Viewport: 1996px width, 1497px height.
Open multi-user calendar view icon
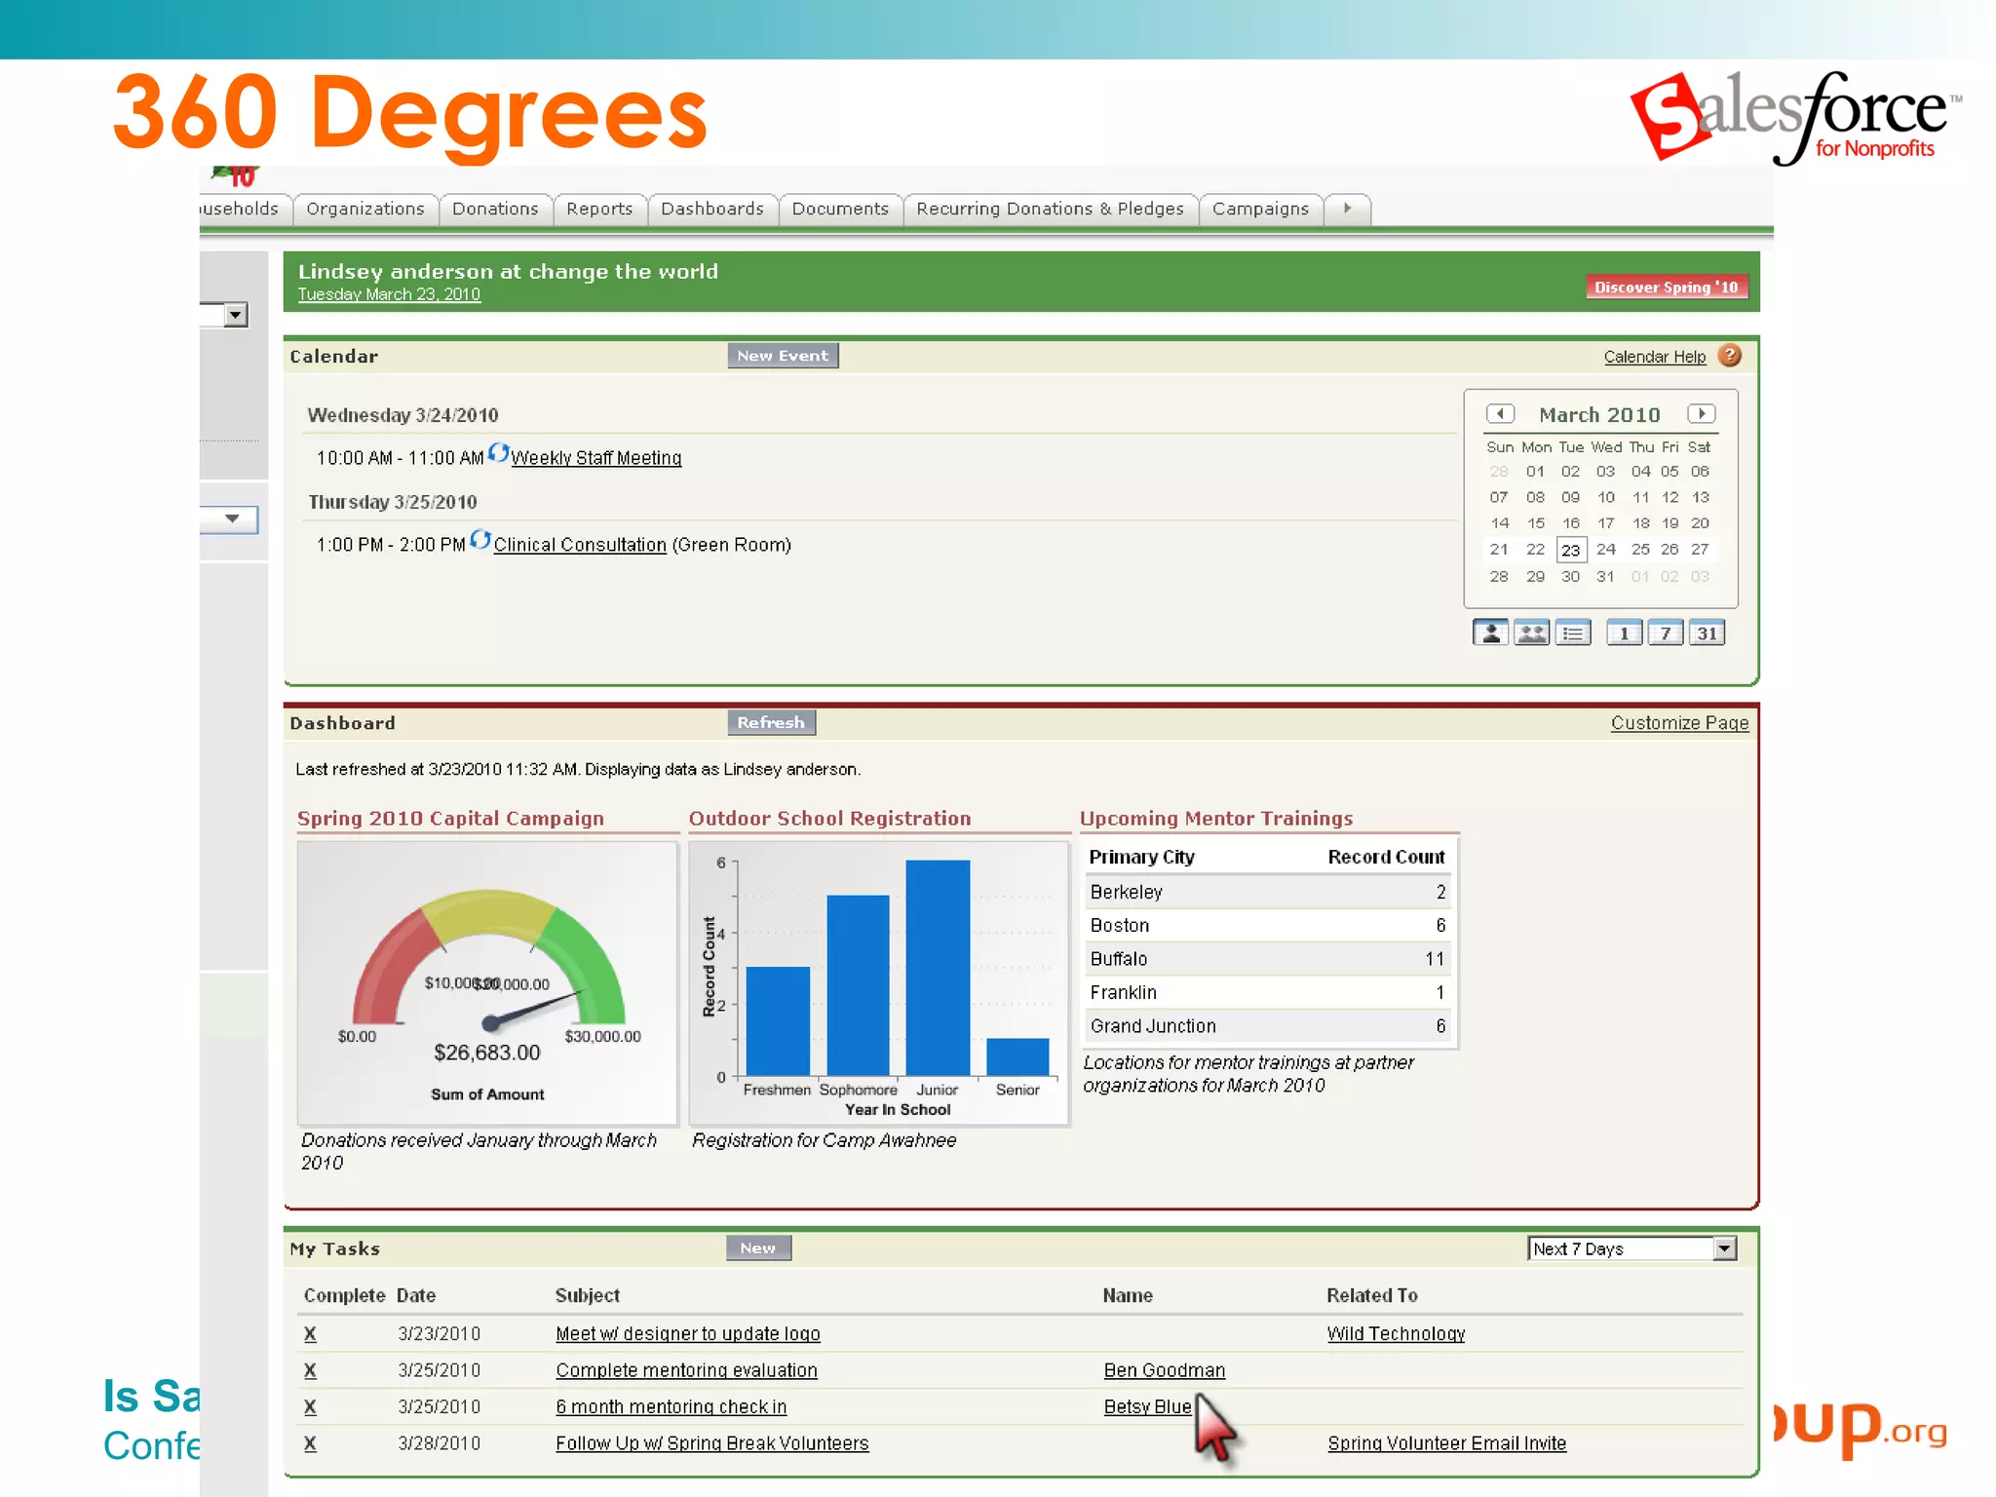(1531, 633)
